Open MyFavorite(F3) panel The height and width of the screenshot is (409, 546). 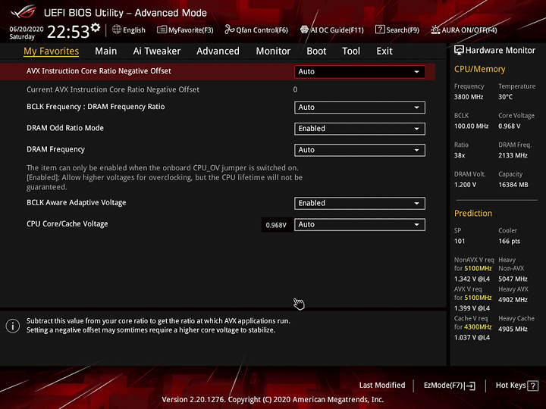(x=185, y=30)
